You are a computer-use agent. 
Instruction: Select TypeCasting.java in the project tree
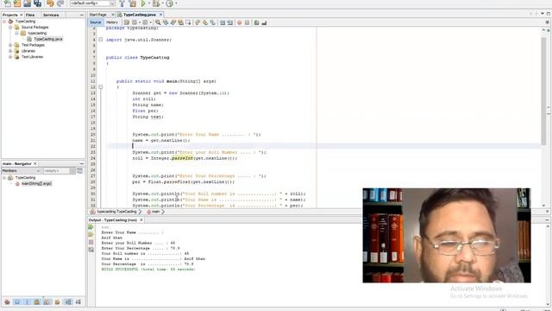point(48,39)
